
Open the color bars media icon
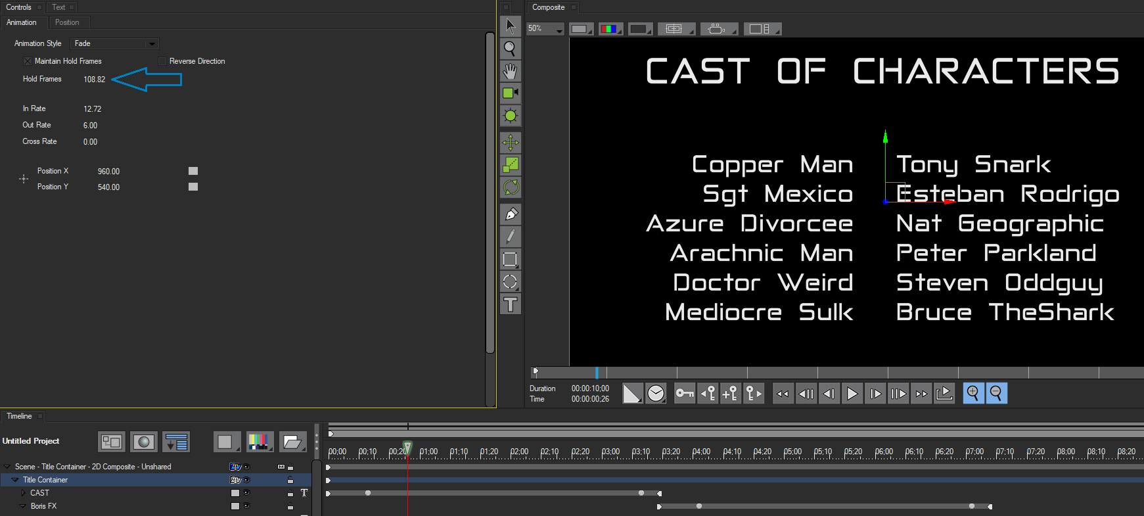click(260, 442)
